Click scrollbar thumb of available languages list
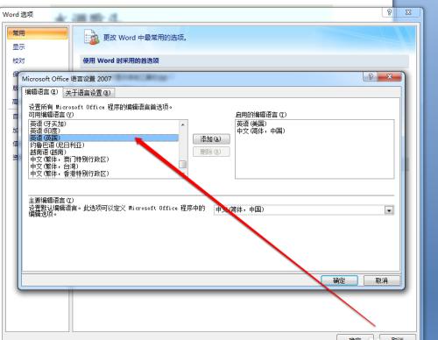This screenshot has width=438, height=340. tap(183, 164)
